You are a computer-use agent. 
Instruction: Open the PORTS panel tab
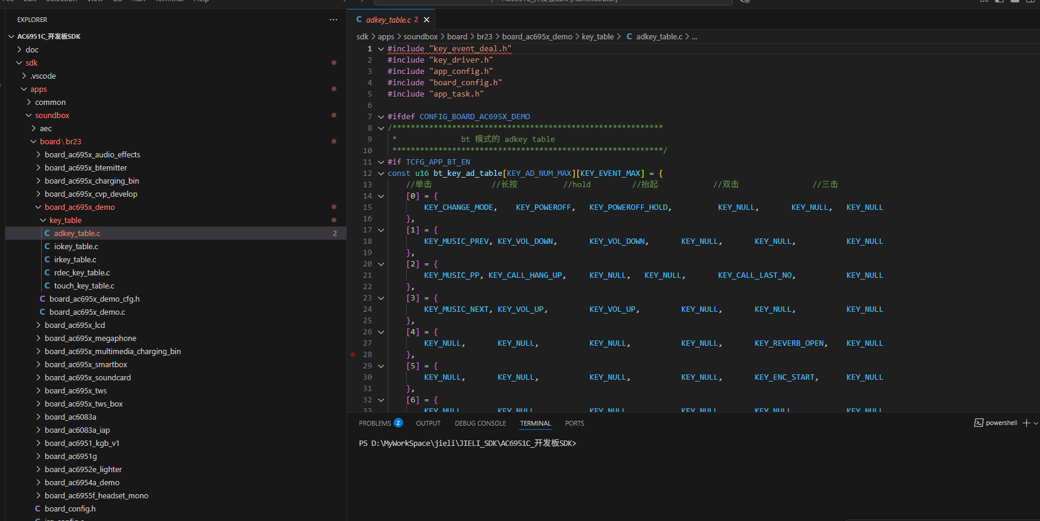click(x=574, y=423)
